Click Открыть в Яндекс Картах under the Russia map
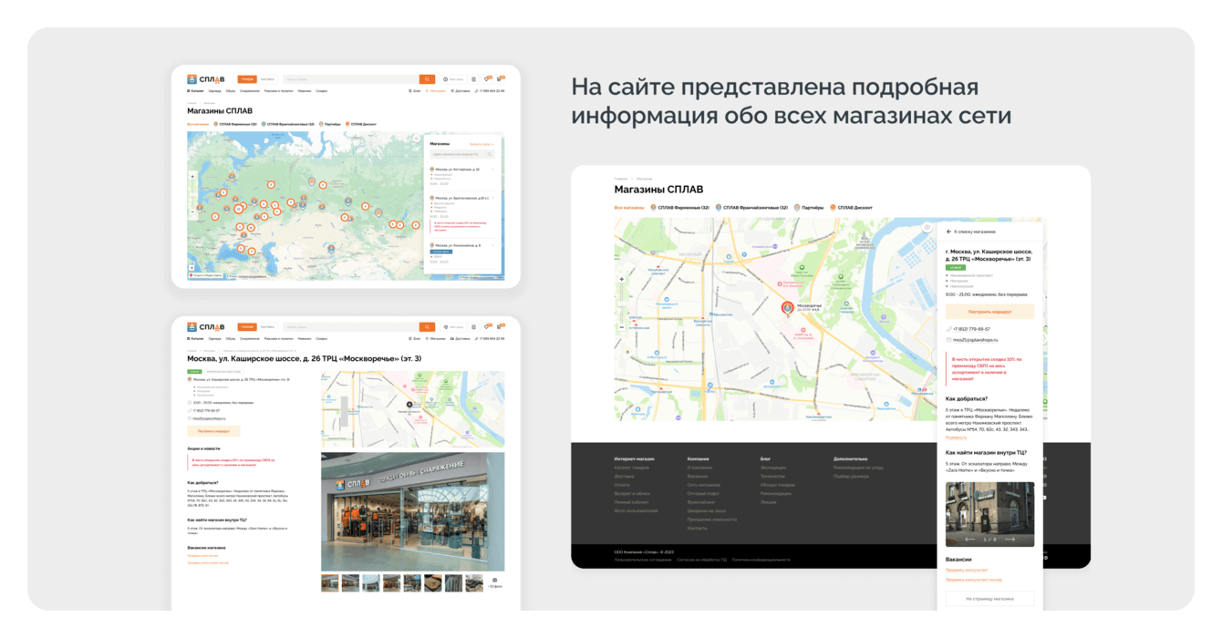This screenshot has width=1222, height=638. click(206, 275)
